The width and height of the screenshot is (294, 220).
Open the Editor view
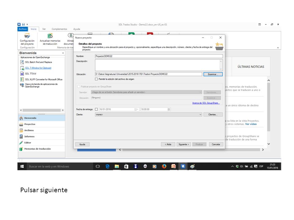point(42,143)
